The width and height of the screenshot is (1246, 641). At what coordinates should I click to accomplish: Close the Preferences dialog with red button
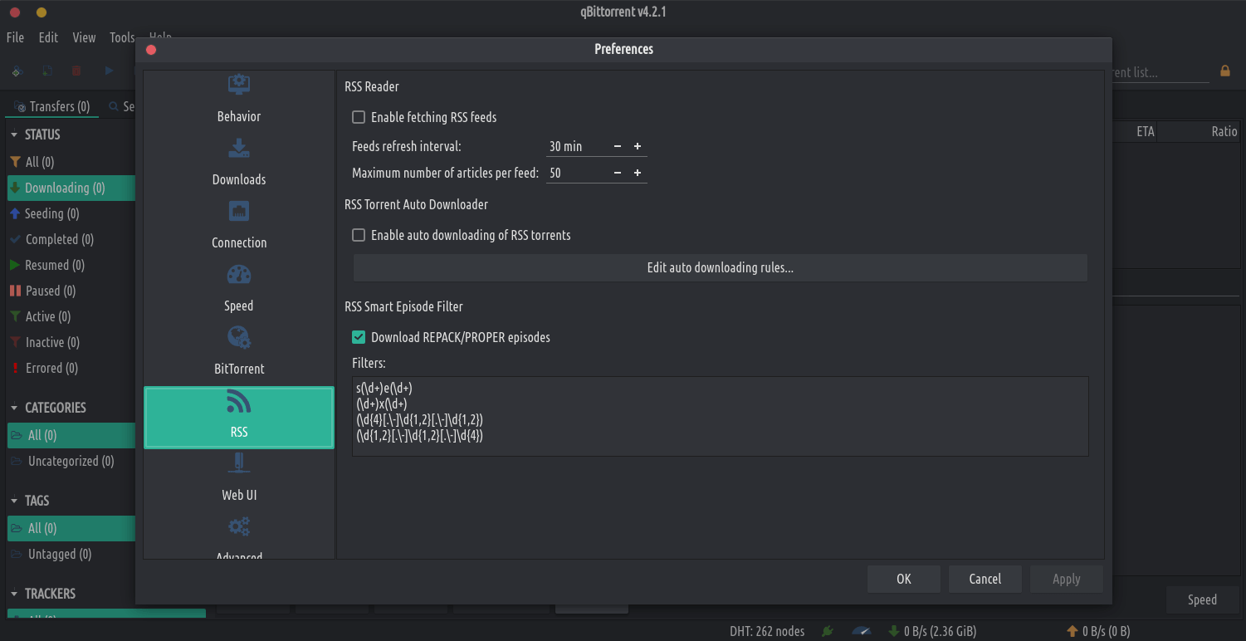coord(151,50)
